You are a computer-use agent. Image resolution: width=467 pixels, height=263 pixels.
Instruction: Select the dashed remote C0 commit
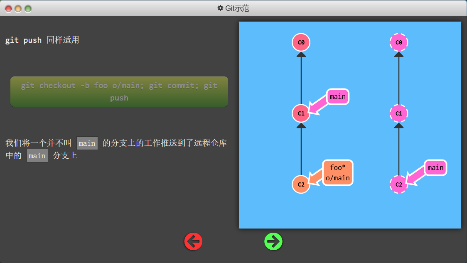click(x=399, y=42)
